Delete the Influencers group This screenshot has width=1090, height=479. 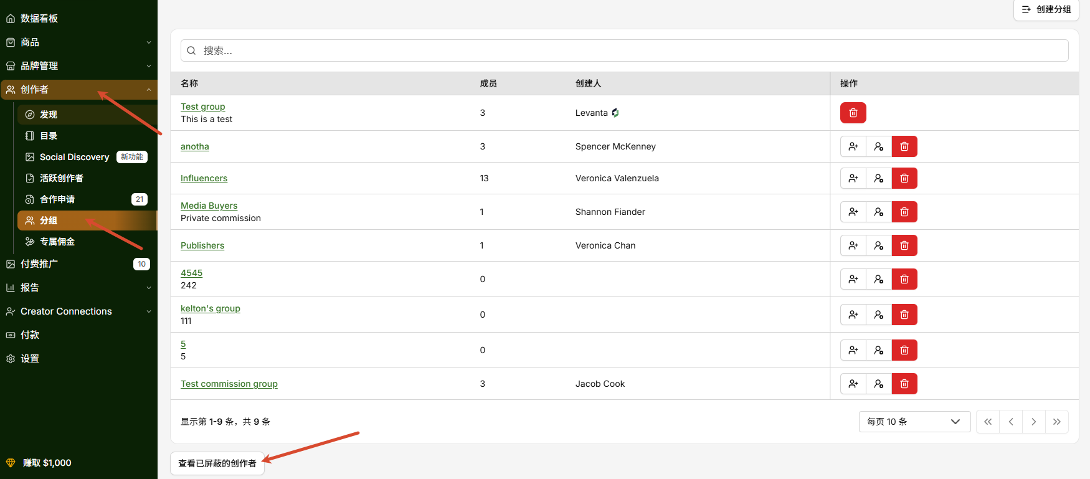point(904,178)
